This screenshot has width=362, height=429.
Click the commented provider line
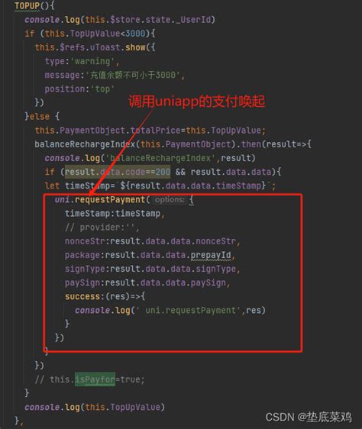tap(102, 227)
